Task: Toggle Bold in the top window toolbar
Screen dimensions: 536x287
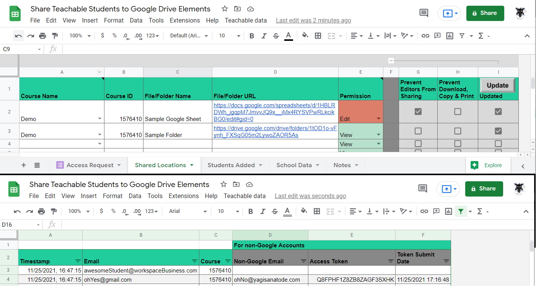Action: click(252, 35)
